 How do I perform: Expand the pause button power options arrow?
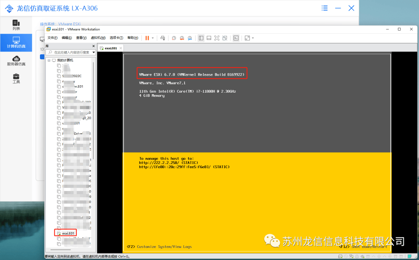pyautogui.click(x=153, y=38)
